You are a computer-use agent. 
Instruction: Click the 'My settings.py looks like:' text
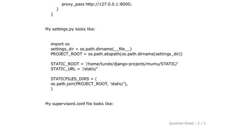pyautogui.click(x=70, y=29)
